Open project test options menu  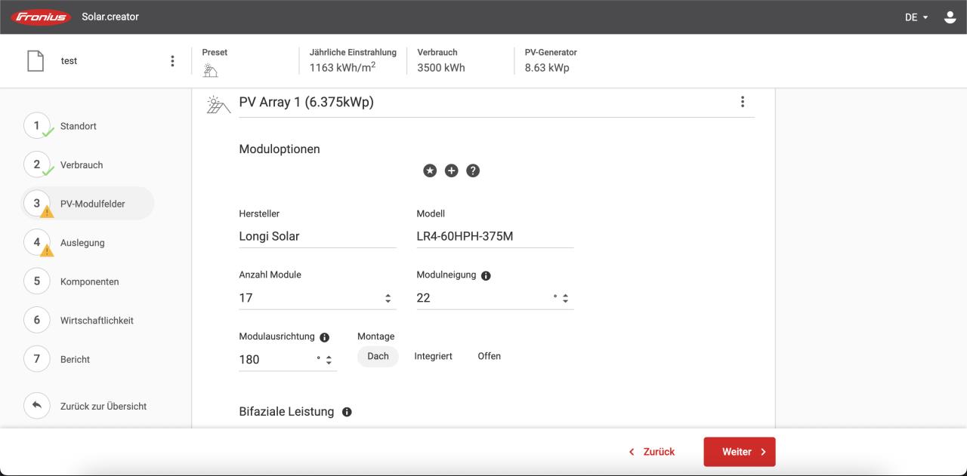(x=172, y=61)
